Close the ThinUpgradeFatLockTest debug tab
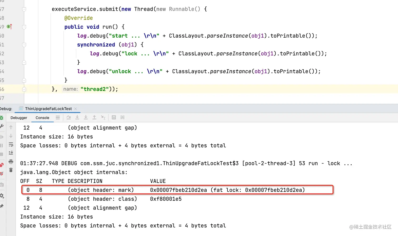 pyautogui.click(x=76, y=109)
